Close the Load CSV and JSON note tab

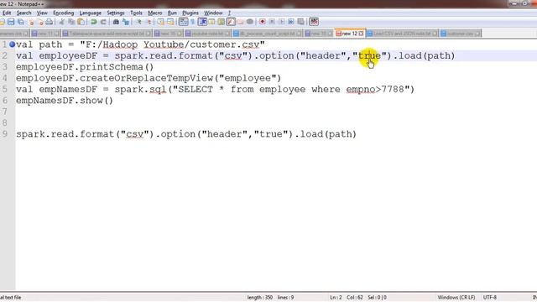435,34
